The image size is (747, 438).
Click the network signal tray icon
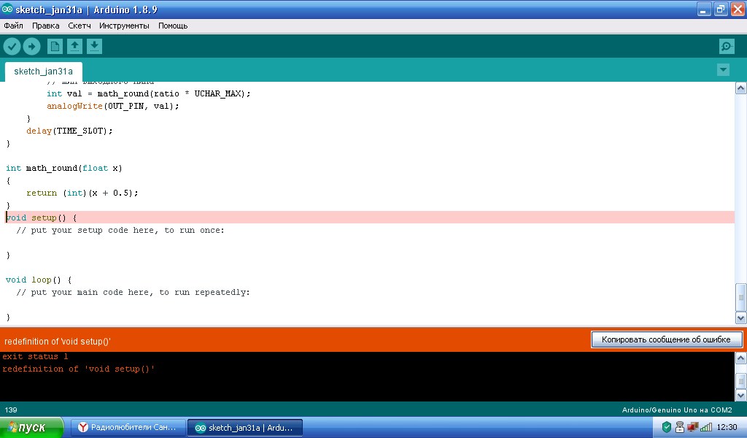705,427
